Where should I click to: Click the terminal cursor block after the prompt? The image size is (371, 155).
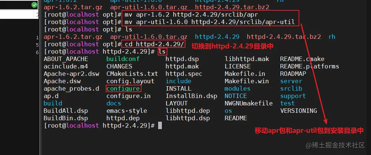tap(160, 125)
